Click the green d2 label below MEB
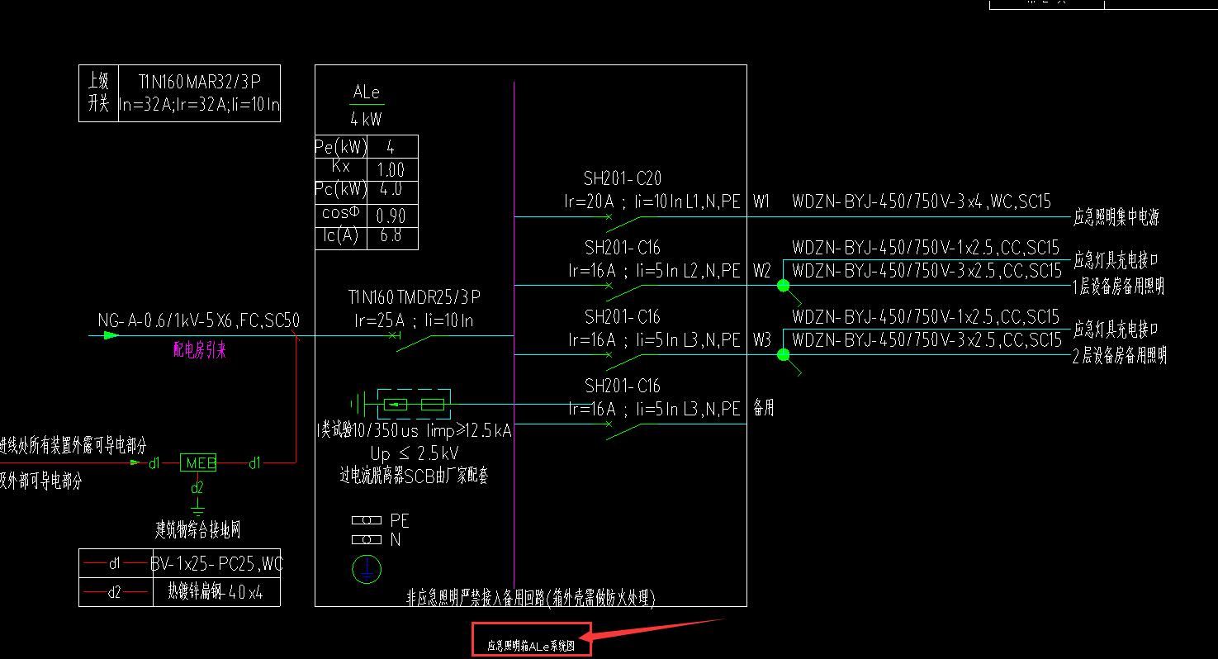 (x=197, y=488)
